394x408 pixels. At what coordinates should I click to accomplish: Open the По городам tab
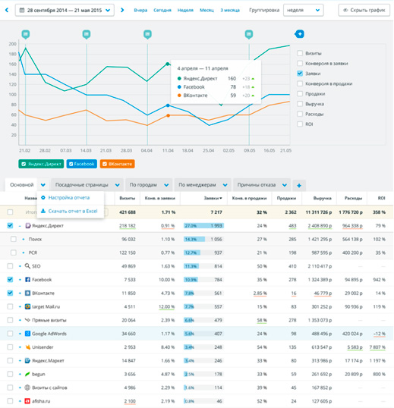pyautogui.click(x=143, y=185)
